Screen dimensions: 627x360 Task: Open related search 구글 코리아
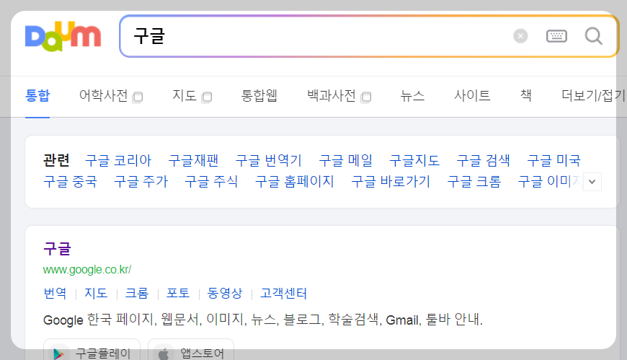(x=118, y=161)
